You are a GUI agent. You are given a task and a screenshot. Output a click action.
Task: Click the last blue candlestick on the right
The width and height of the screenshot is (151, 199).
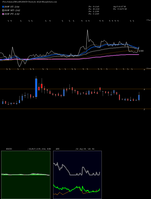pos(139,97)
